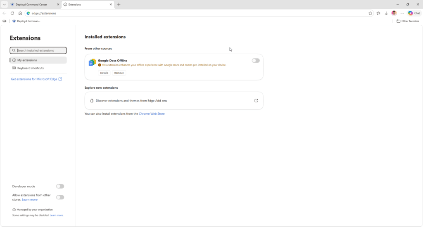This screenshot has width=423, height=227.
Task: Restore down the browser window
Action: [x=408, y=5]
